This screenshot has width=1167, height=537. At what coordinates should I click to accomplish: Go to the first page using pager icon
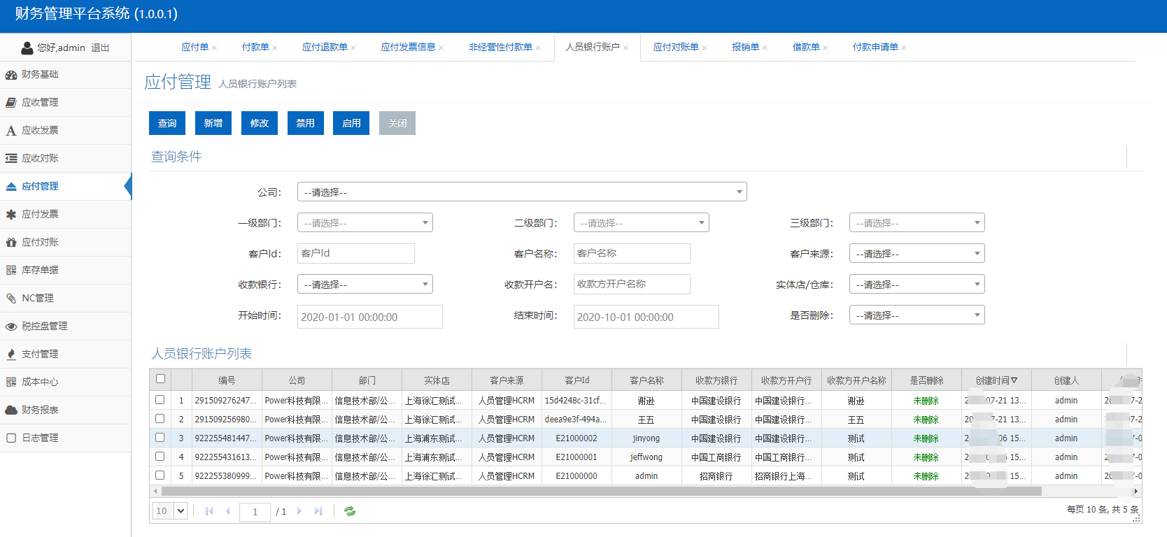pos(209,511)
